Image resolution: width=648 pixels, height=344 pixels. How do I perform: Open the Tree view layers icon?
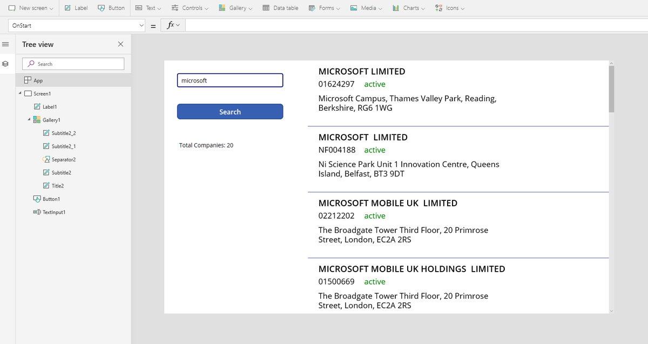click(x=5, y=64)
